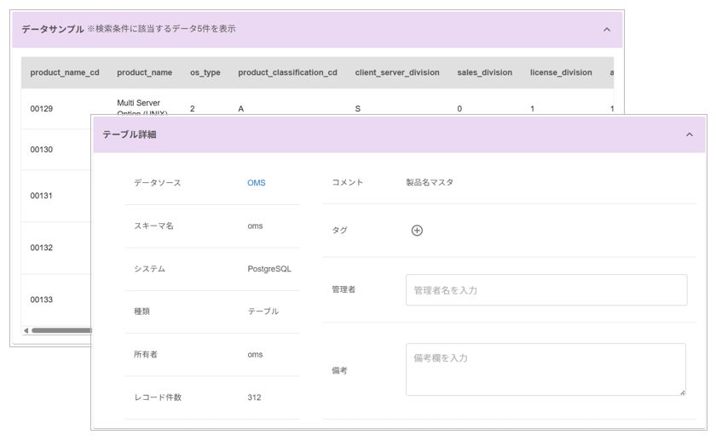Click the 00133 product code cell
The height and width of the screenshot is (440, 716).
42,300
